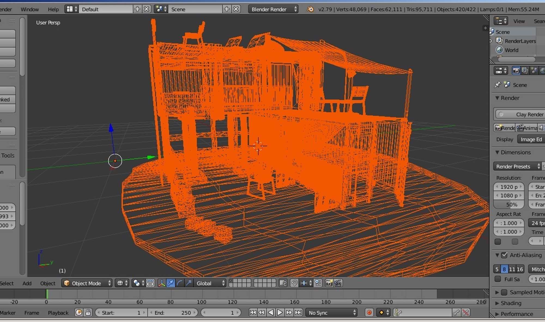Click the OpenGL render camera icon in header
This screenshot has width=545, height=322.
tap(329, 283)
